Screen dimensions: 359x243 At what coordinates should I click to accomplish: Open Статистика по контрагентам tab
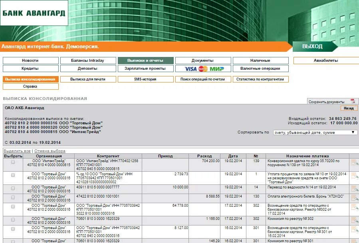point(260,79)
